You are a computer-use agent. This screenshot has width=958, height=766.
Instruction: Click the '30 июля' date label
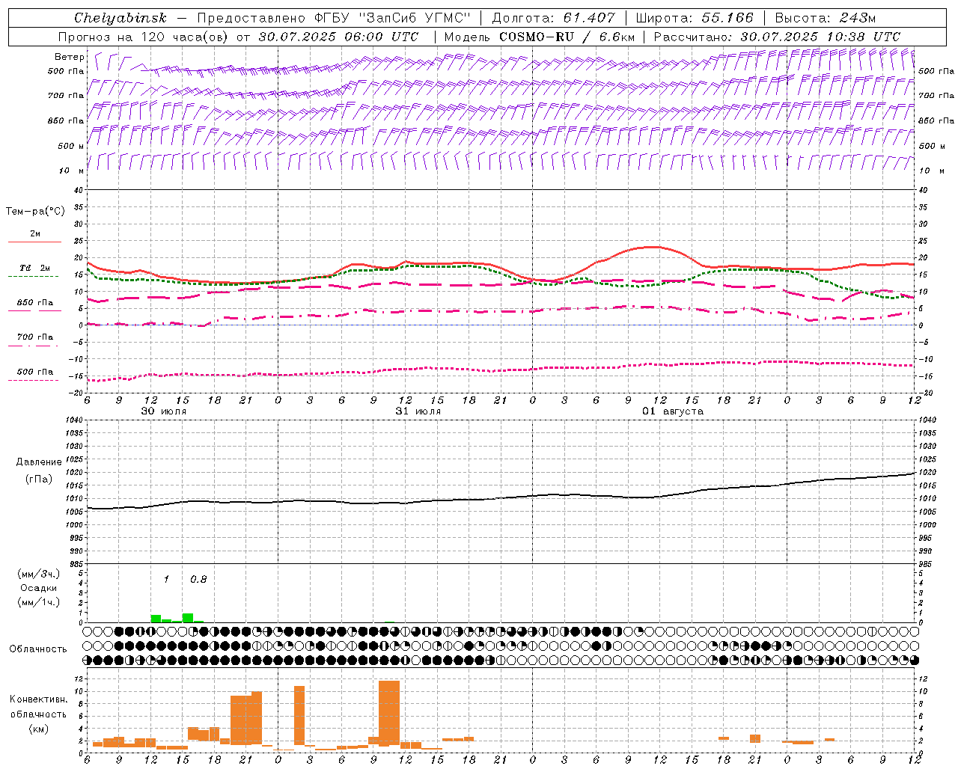pos(164,411)
